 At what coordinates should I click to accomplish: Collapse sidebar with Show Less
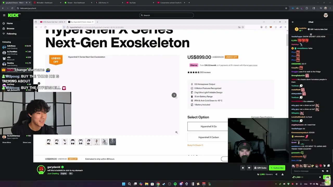click(x=27, y=142)
